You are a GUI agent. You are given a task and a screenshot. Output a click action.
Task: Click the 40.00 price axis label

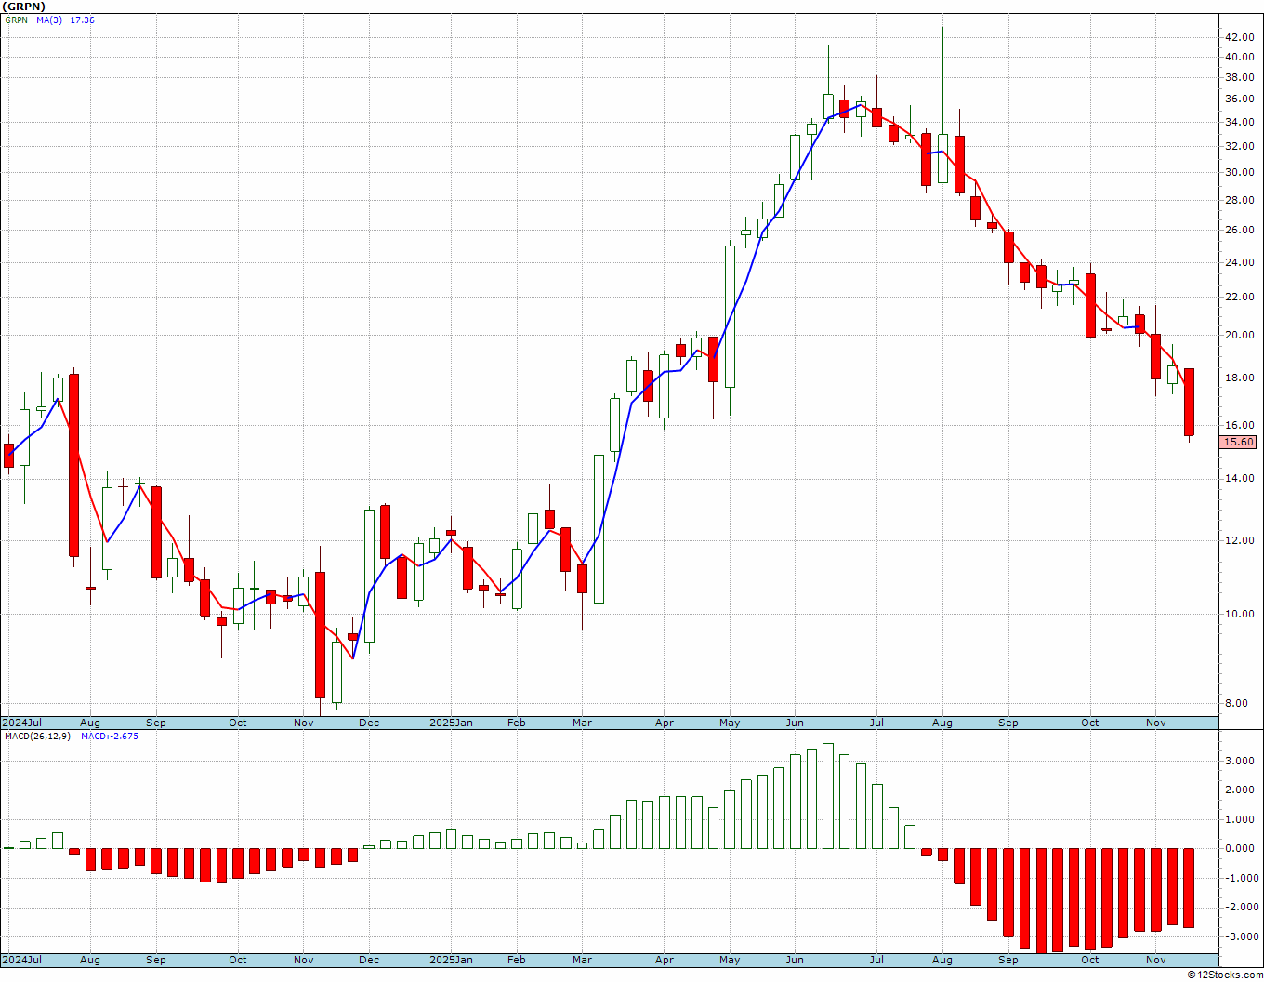[1238, 57]
